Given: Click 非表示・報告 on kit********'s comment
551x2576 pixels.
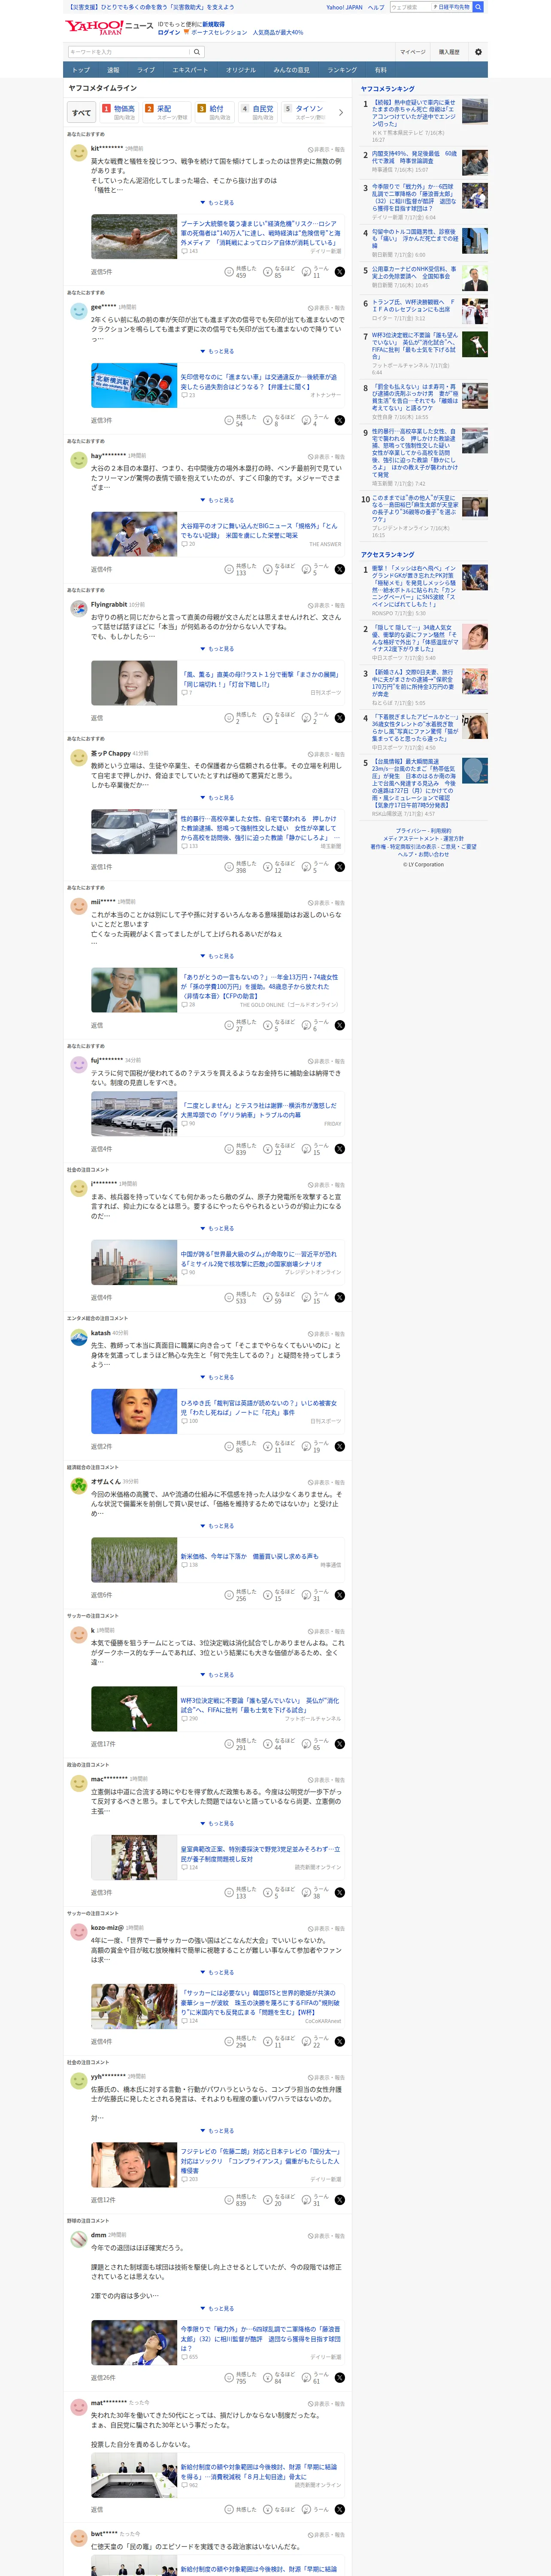Looking at the screenshot, I should 326,149.
